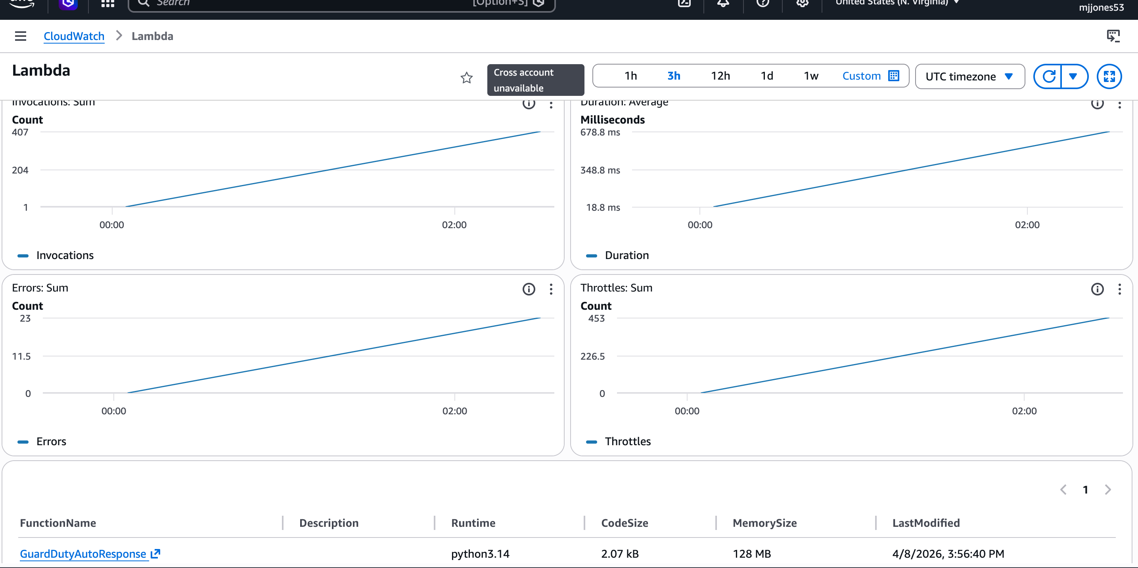
Task: Toggle the Errors legend series
Action: point(51,441)
